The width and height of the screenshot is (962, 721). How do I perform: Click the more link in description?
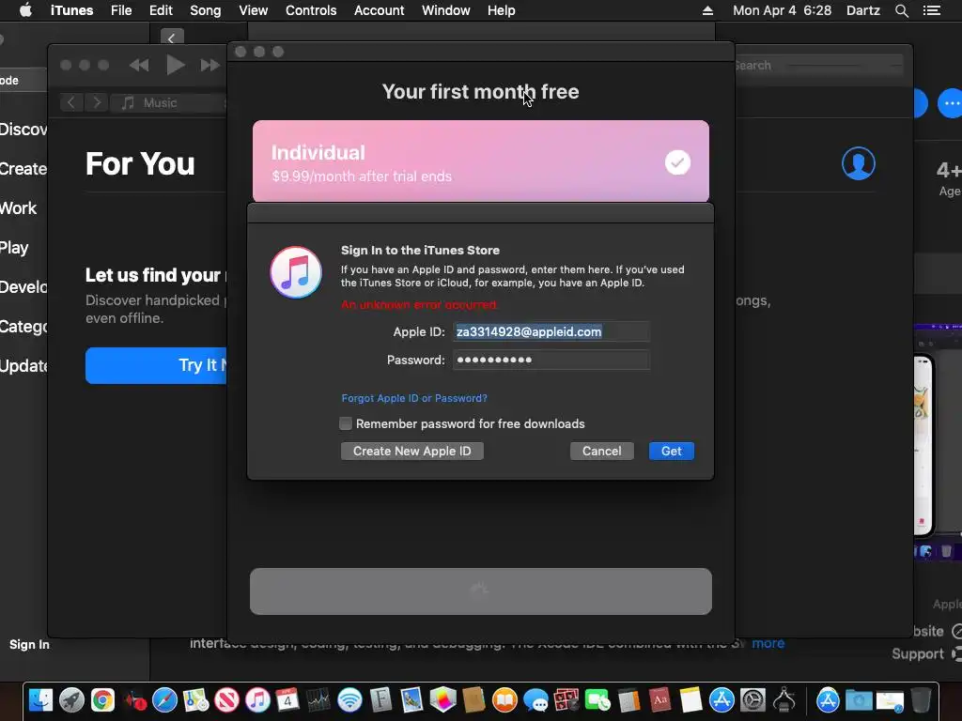(768, 643)
